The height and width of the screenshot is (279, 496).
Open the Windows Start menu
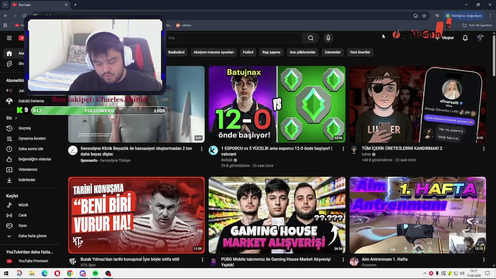[x=6, y=274]
